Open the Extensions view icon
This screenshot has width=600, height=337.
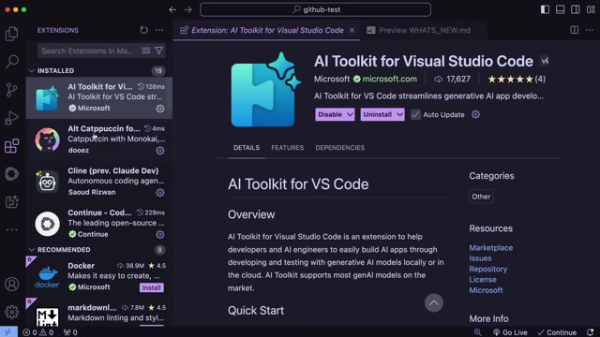[x=11, y=146]
